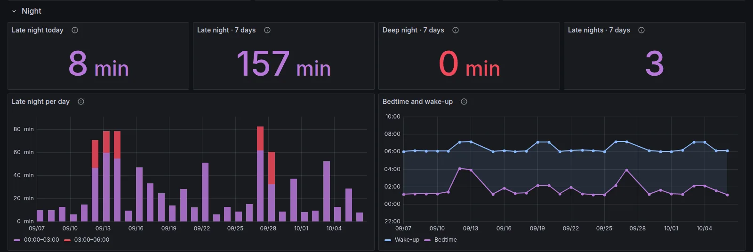Click the Wake-up line's first data point
This screenshot has width=753, height=252.
click(x=404, y=151)
